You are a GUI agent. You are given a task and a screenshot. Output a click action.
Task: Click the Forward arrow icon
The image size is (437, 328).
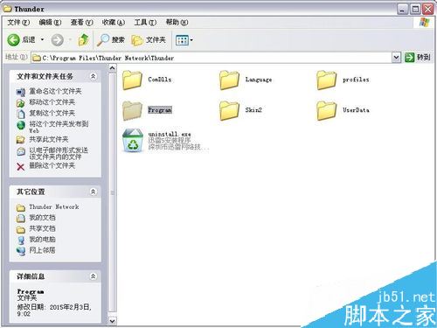(x=58, y=40)
